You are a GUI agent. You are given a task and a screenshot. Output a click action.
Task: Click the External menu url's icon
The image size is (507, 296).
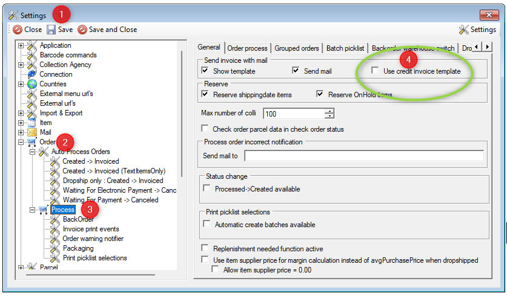tap(32, 94)
